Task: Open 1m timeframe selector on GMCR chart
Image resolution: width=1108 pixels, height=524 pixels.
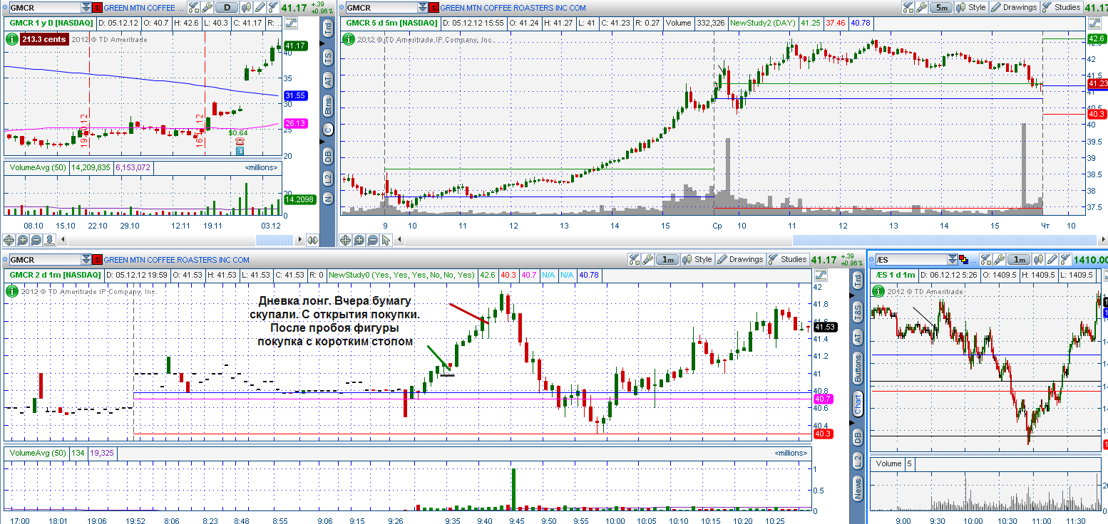Action: coord(667,259)
